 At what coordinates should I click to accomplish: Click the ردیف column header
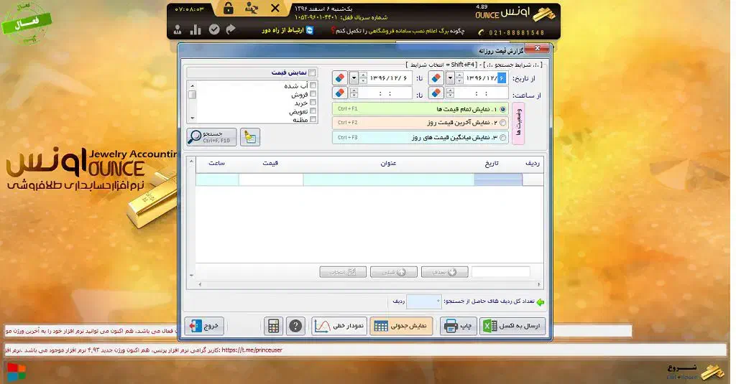pyautogui.click(x=533, y=163)
